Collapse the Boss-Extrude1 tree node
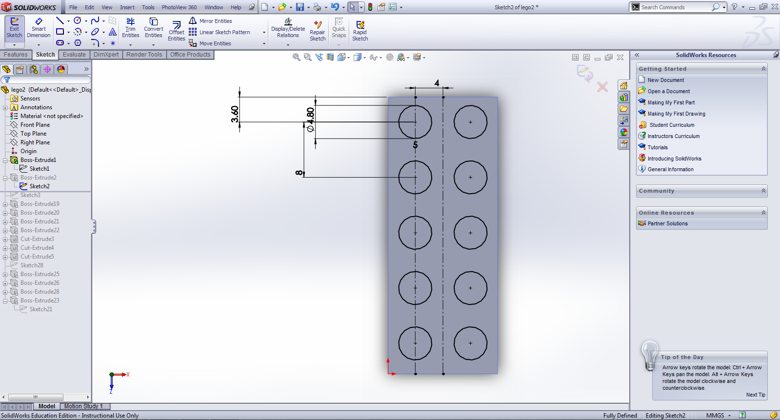780x420 pixels. click(5, 160)
